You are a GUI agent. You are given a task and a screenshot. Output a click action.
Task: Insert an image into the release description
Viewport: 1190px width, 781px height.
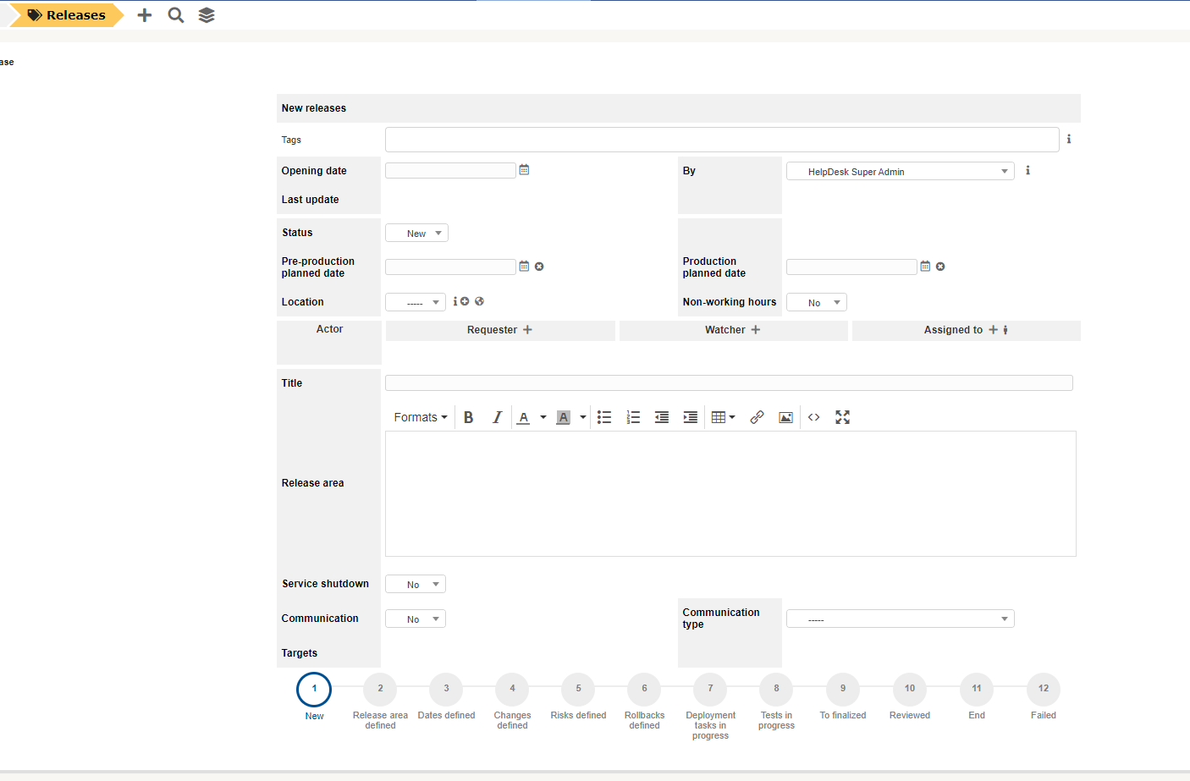785,416
